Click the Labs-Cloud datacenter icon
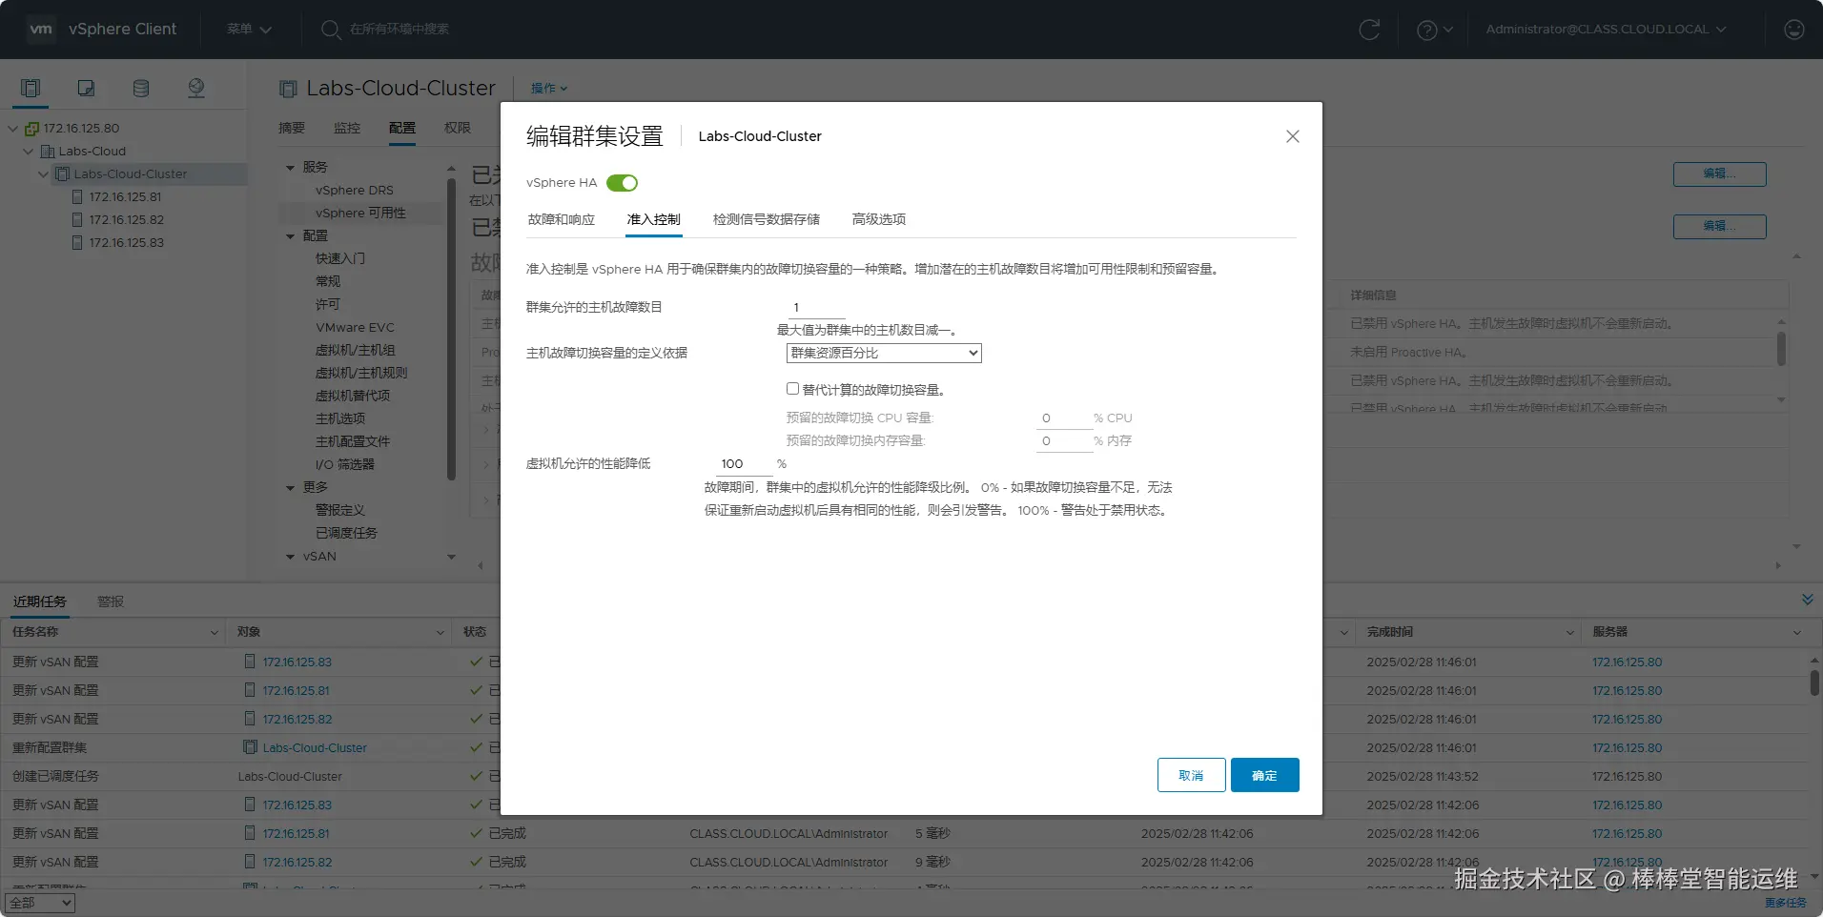This screenshot has width=1823, height=917. pyautogui.click(x=47, y=152)
